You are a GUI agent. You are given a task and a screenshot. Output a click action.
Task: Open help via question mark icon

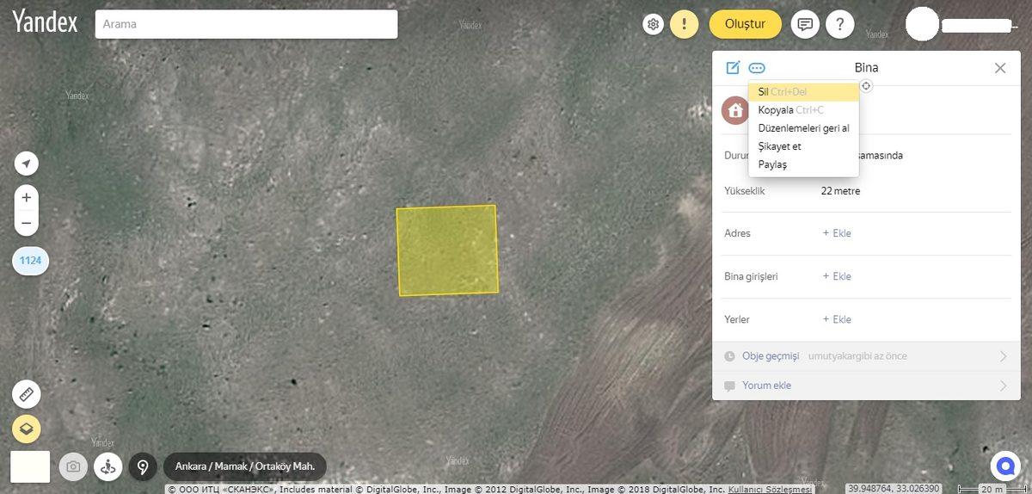[839, 24]
